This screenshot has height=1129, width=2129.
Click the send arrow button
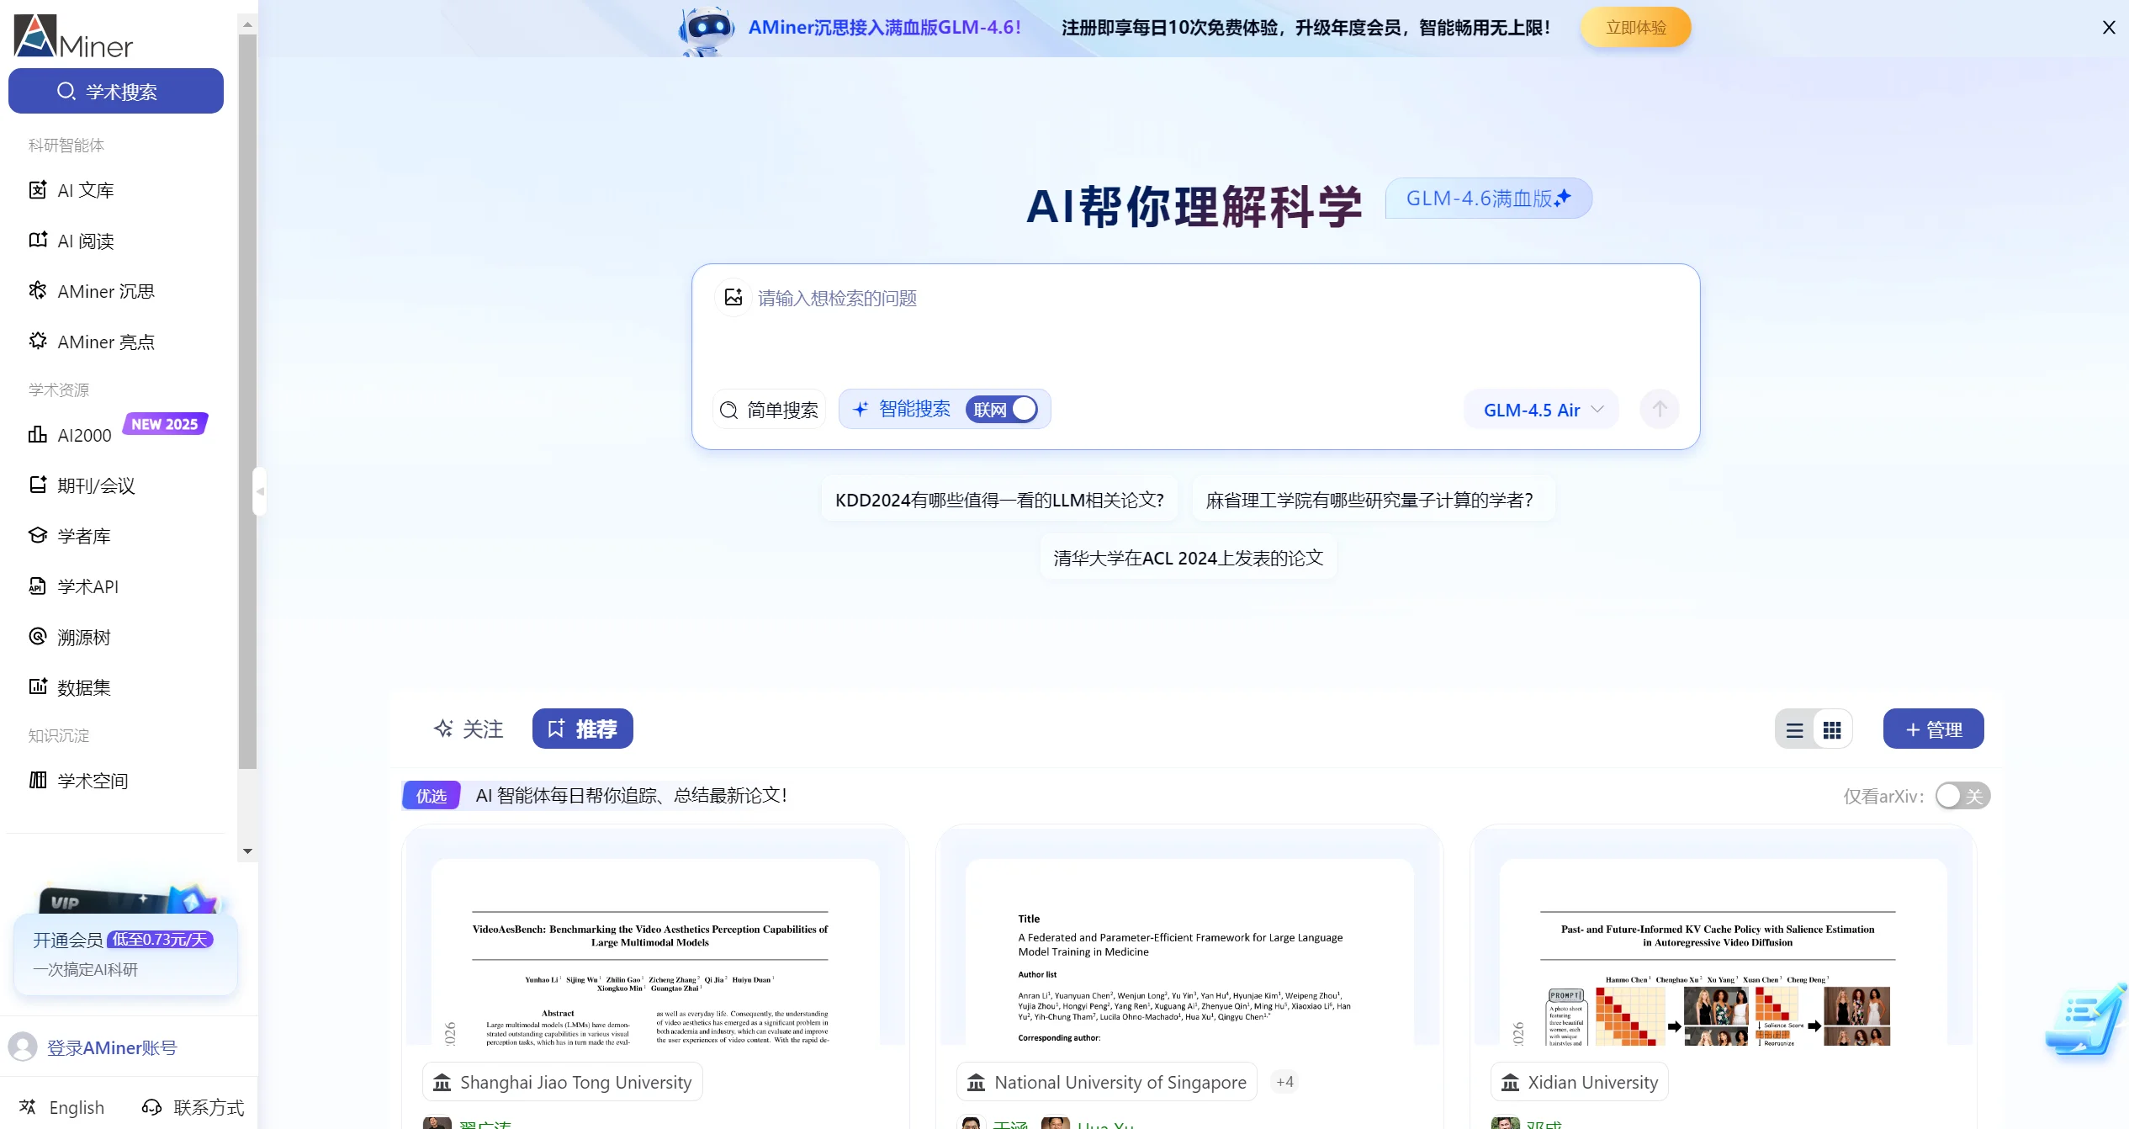[x=1659, y=410]
